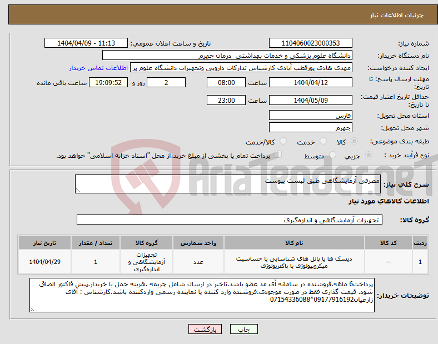
Task: Click the announcement date field 1404/04/09 - 11:13
Action: [86, 43]
